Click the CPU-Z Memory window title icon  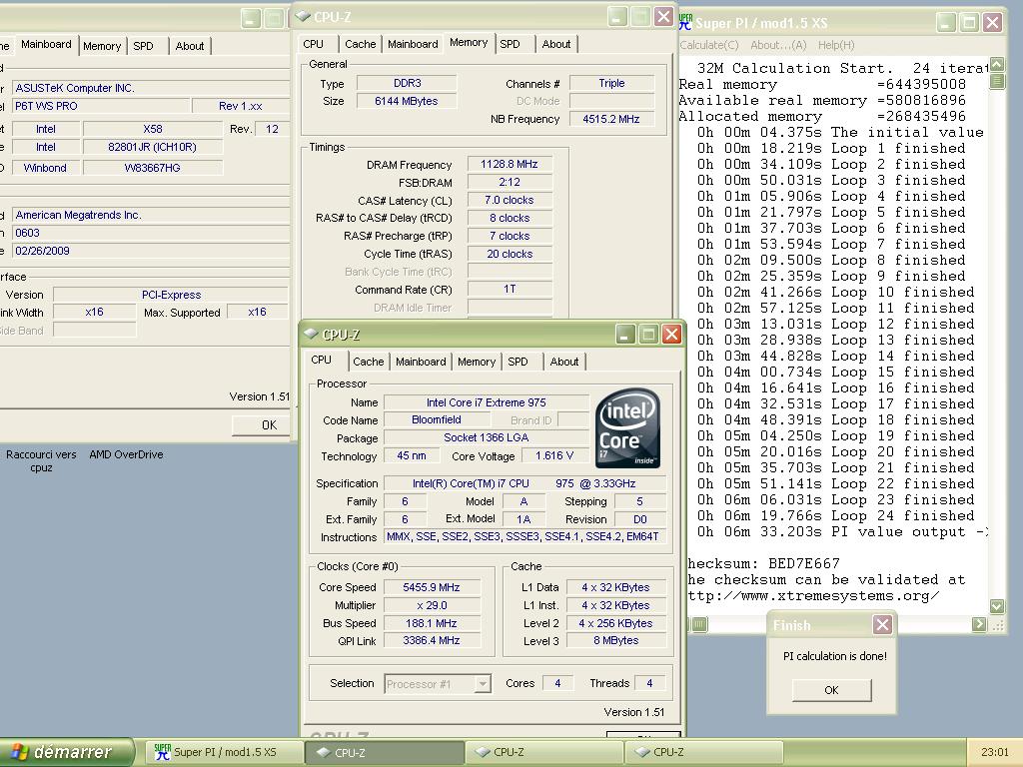click(x=303, y=16)
